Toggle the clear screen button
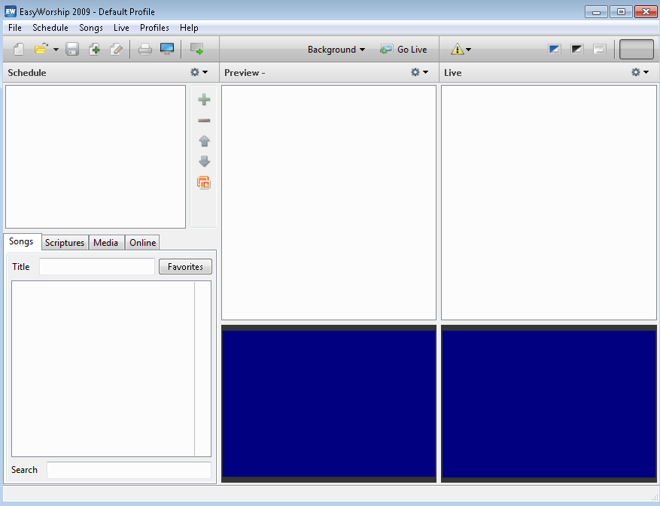 [x=599, y=49]
